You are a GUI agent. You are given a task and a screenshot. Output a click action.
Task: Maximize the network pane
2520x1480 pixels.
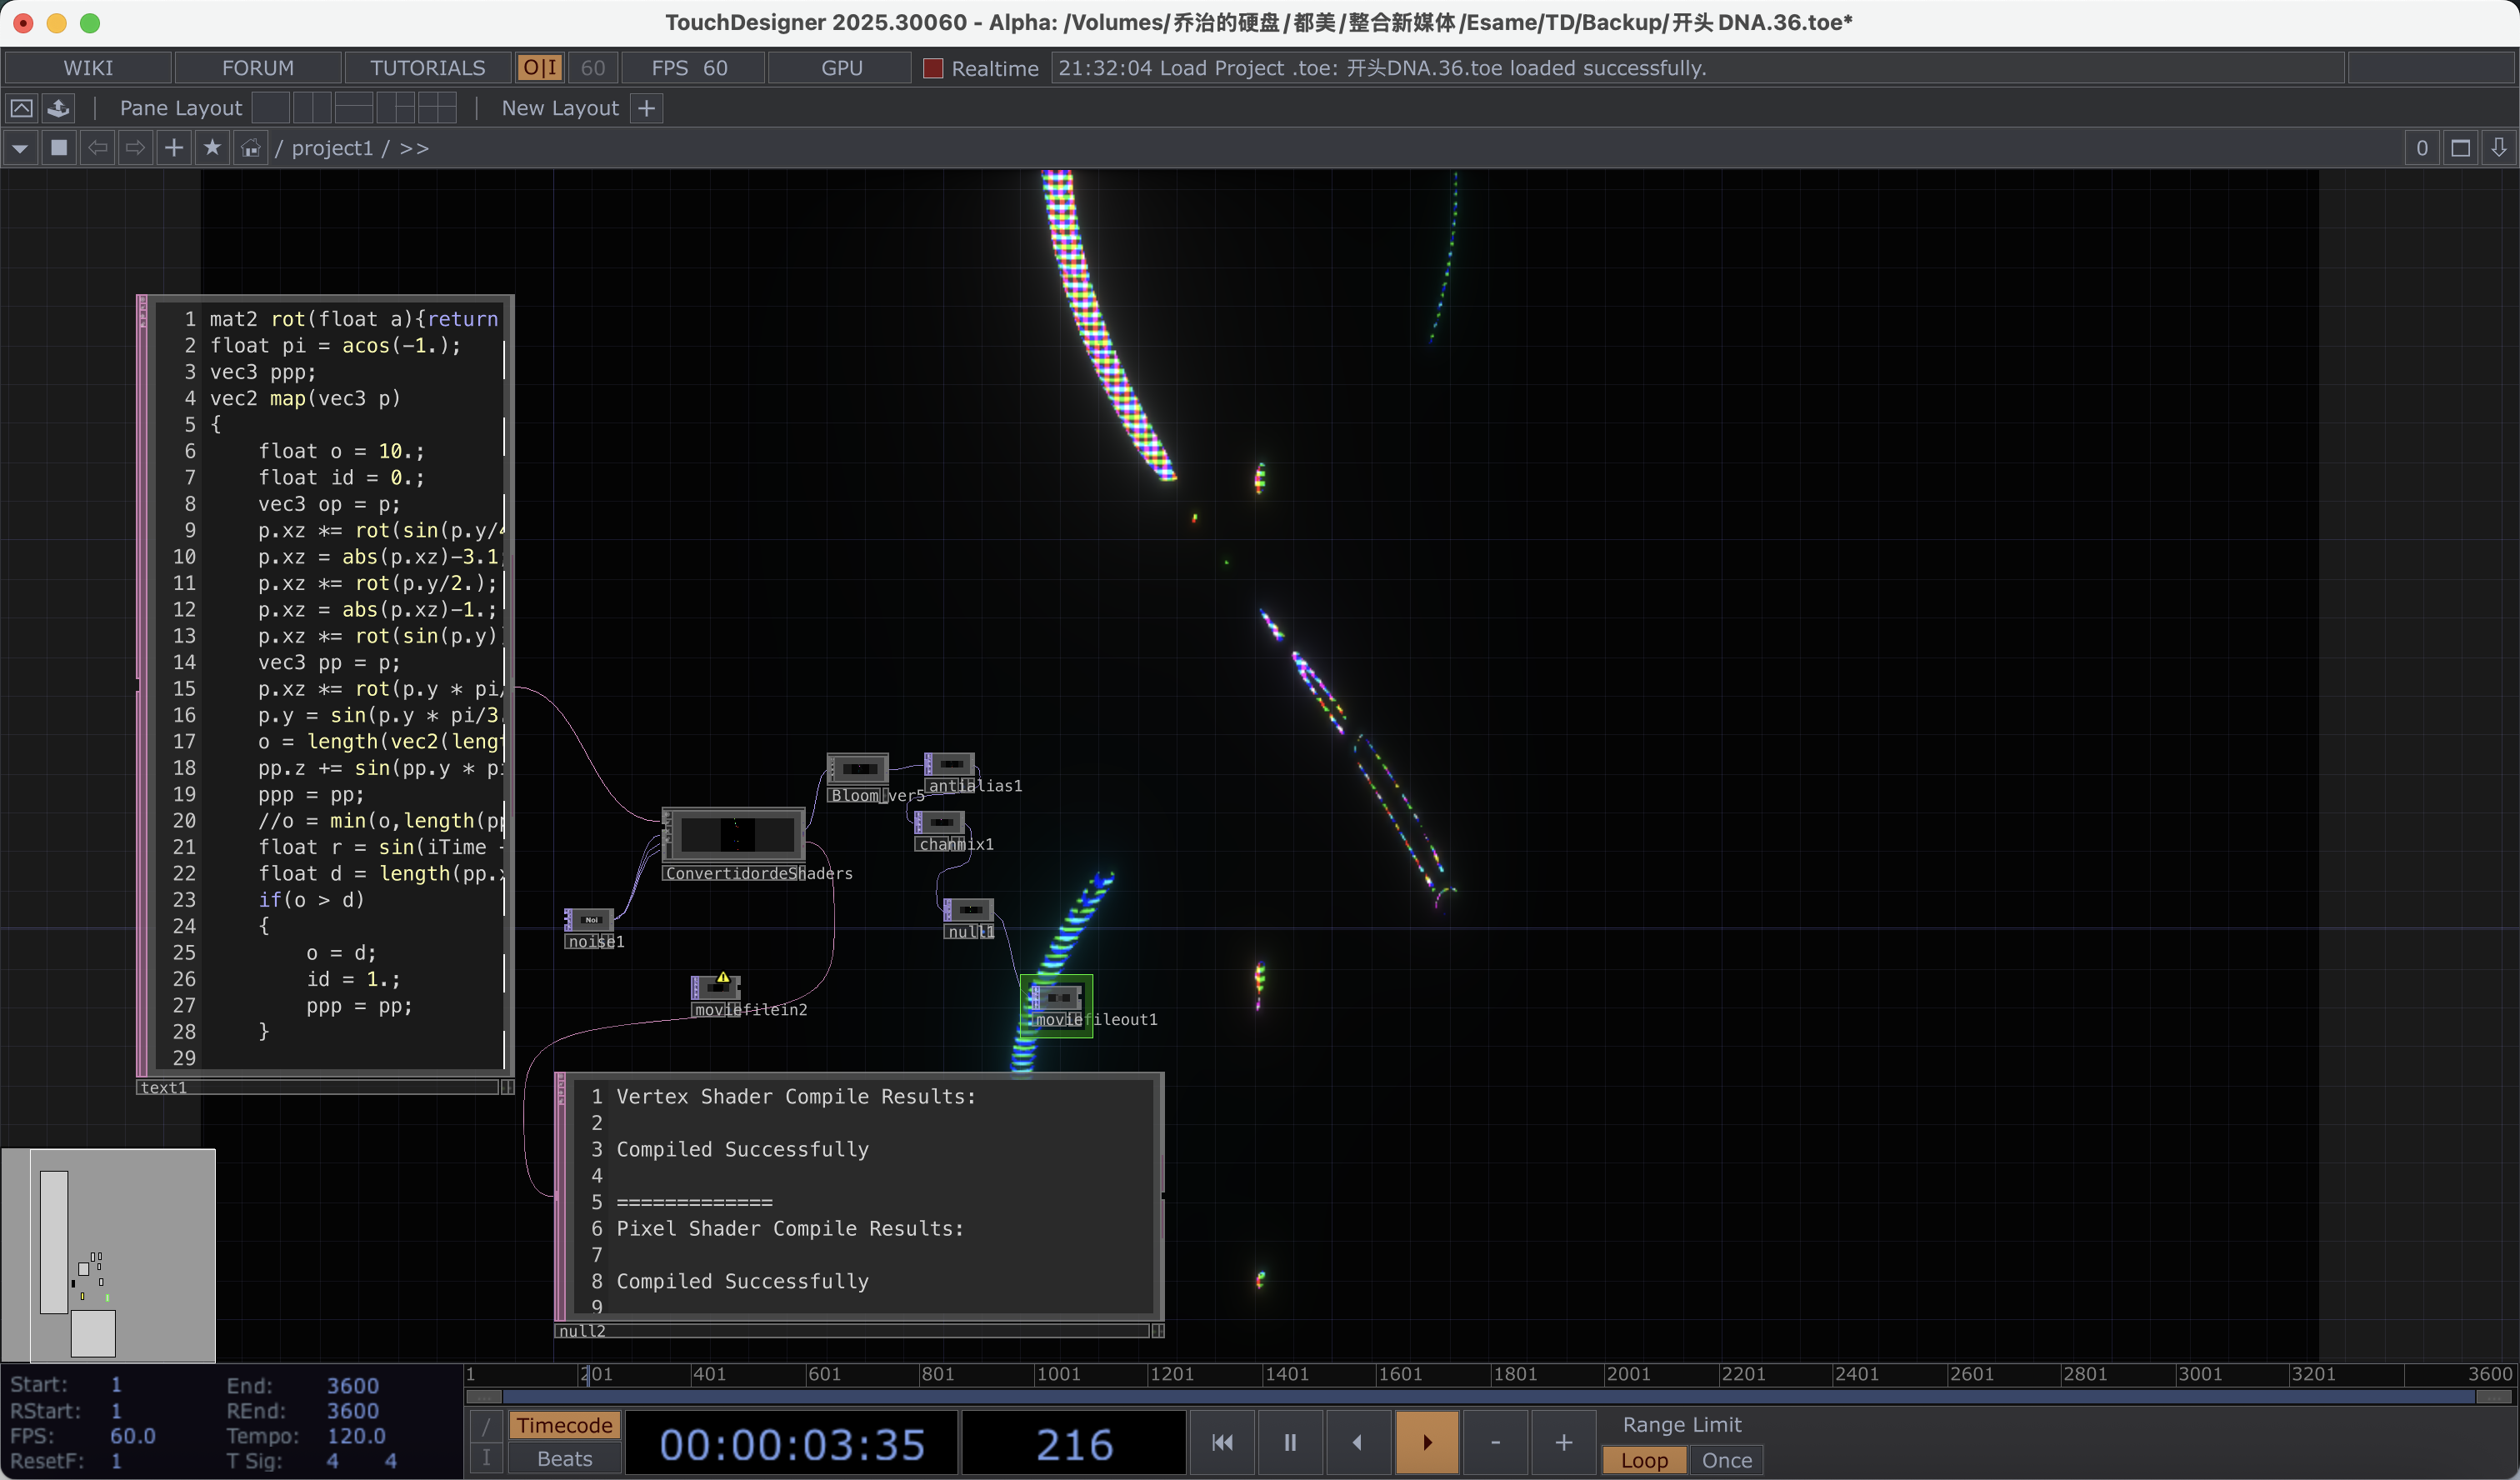click(x=2460, y=148)
